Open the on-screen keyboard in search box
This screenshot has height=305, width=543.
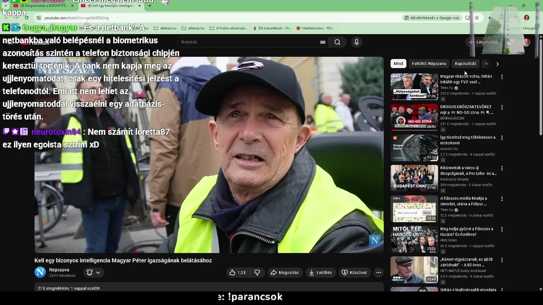pyautogui.click(x=322, y=42)
